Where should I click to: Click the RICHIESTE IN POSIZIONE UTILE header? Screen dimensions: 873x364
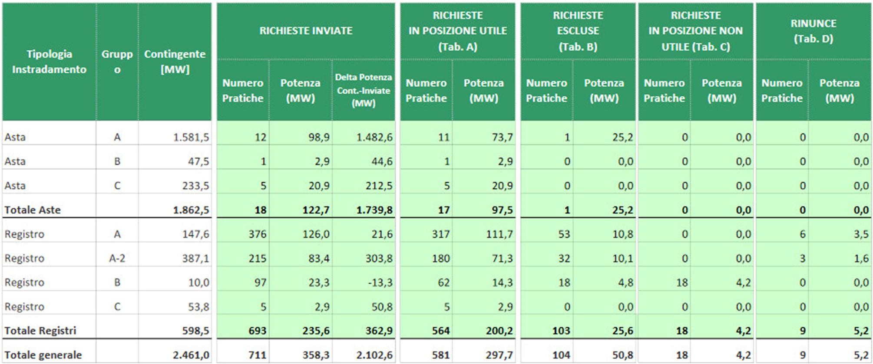tap(457, 31)
